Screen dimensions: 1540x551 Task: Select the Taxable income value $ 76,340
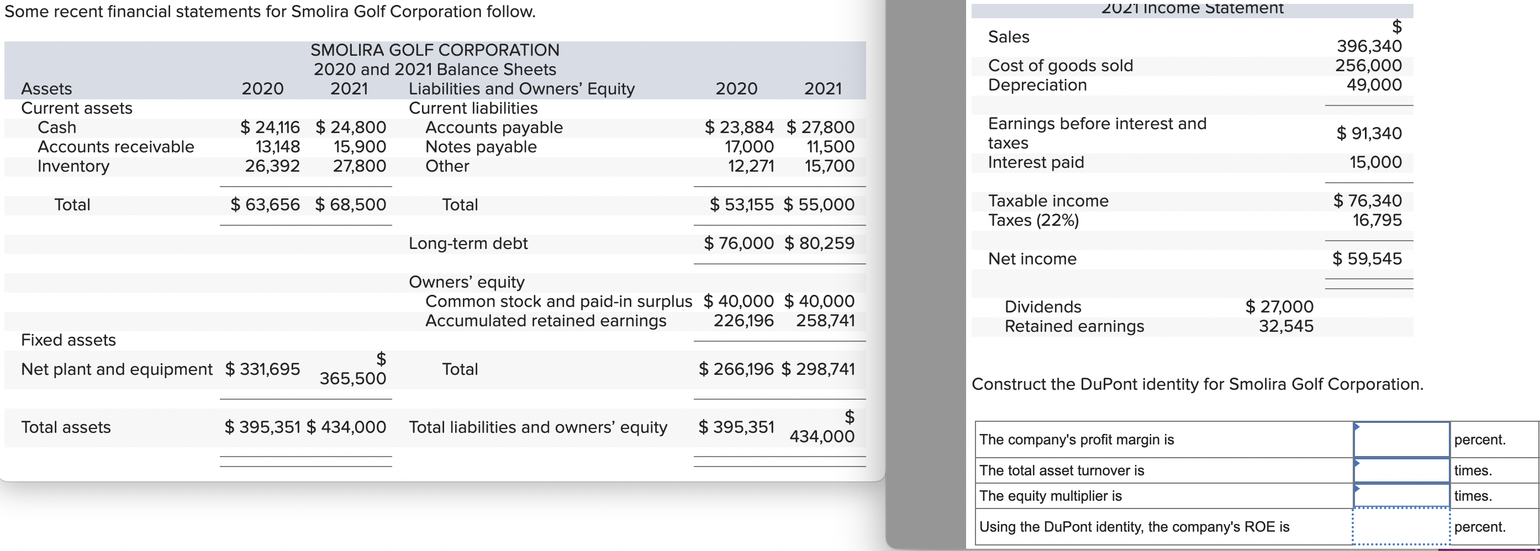point(1367,201)
